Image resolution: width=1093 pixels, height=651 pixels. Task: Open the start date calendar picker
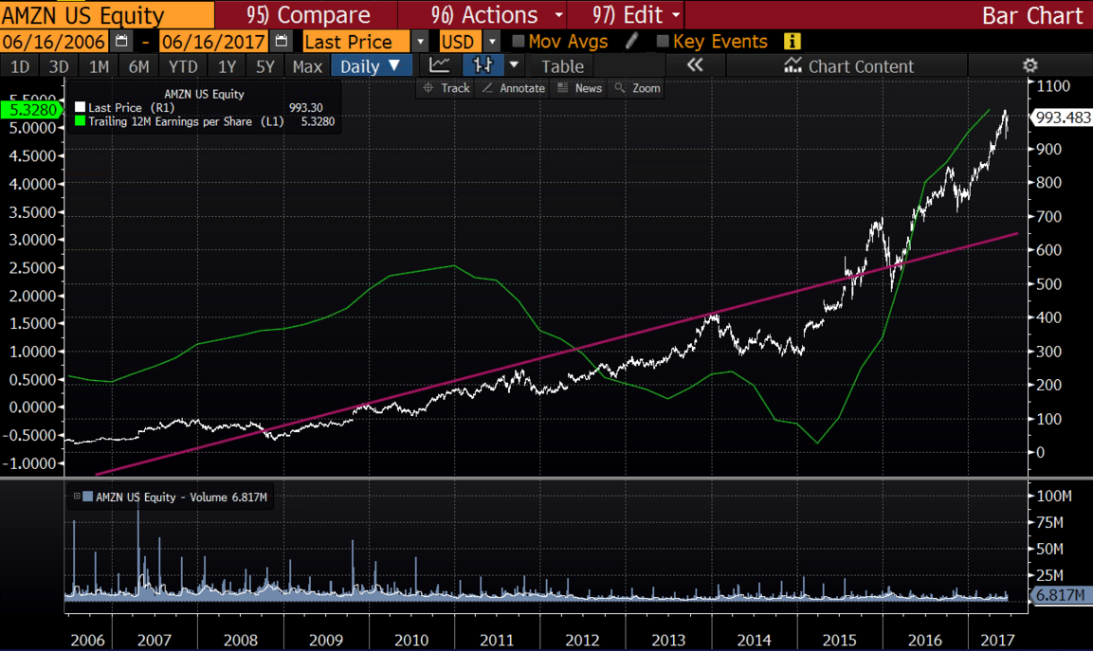(x=120, y=42)
